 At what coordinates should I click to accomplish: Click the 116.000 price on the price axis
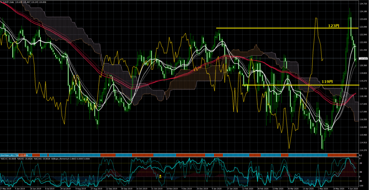(363, 127)
